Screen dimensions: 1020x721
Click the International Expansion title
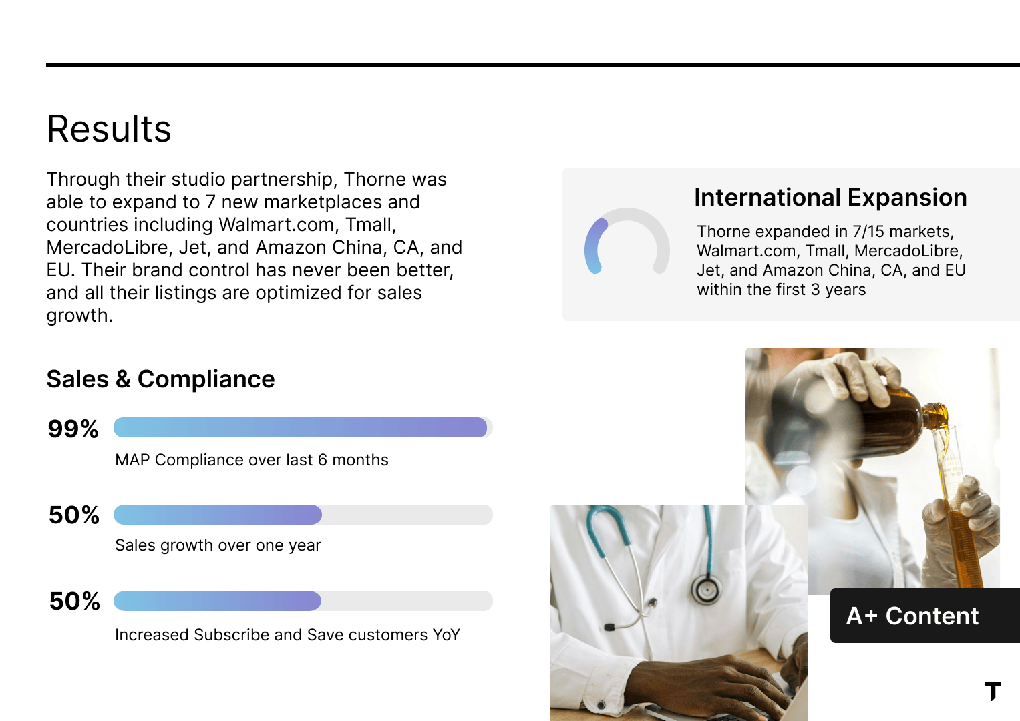tap(830, 198)
